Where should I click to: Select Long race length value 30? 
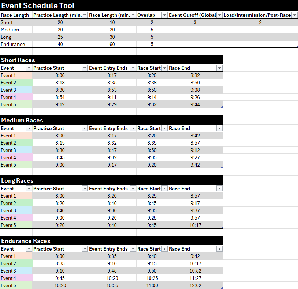pyautogui.click(x=112, y=37)
